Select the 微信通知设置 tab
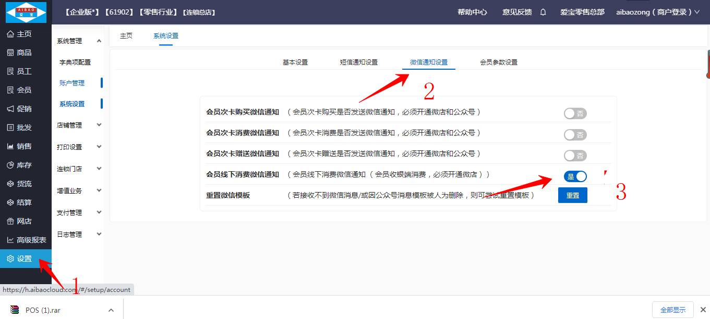 pos(429,62)
